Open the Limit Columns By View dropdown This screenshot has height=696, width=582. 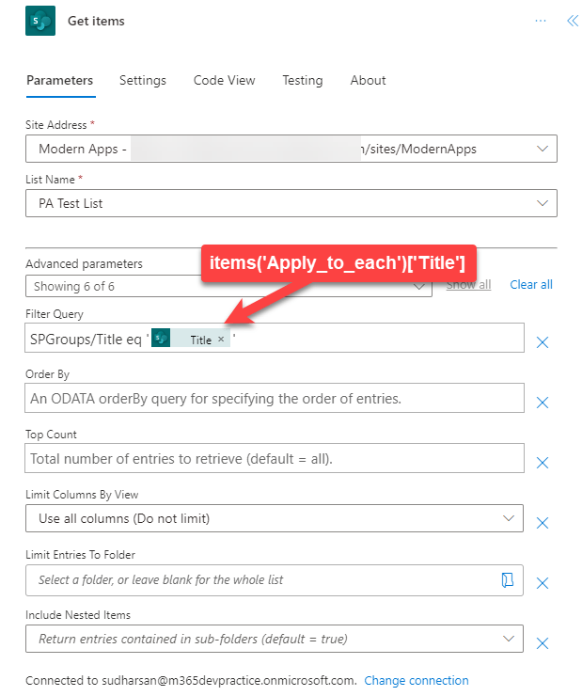coord(509,518)
